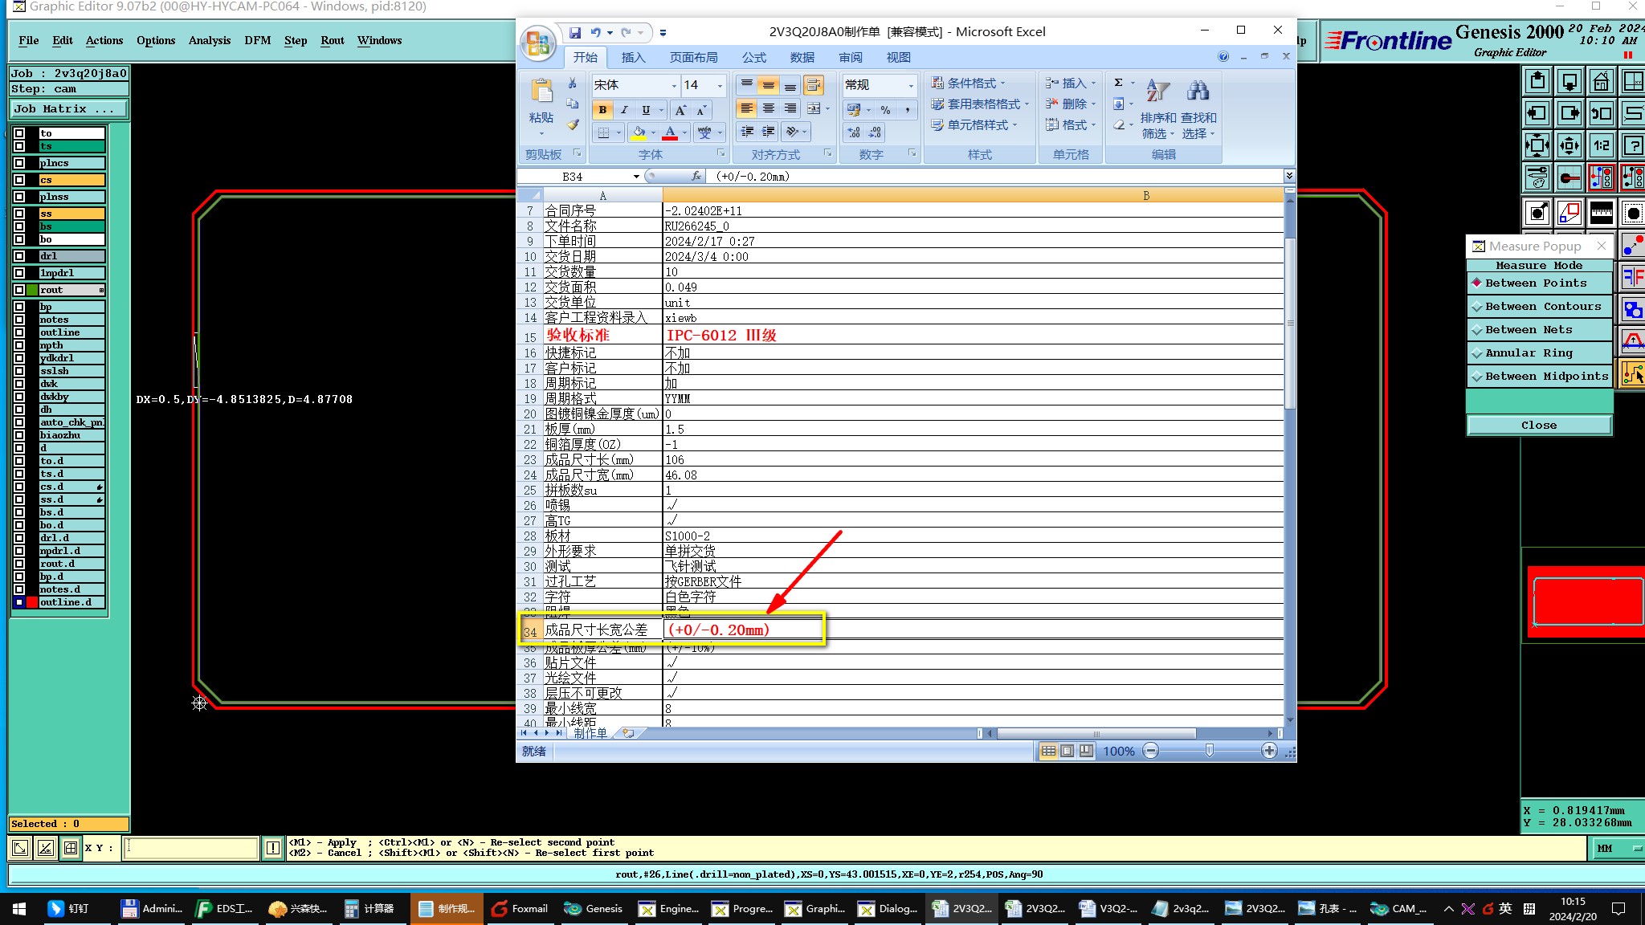Click the wrap text icon
The image size is (1645, 925).
(814, 85)
